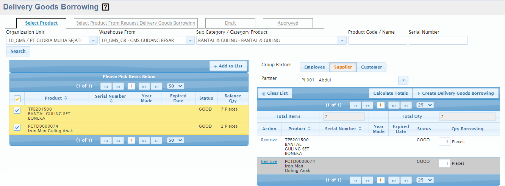
Task: Click the Total Items value field
Action: (x=344, y=116)
